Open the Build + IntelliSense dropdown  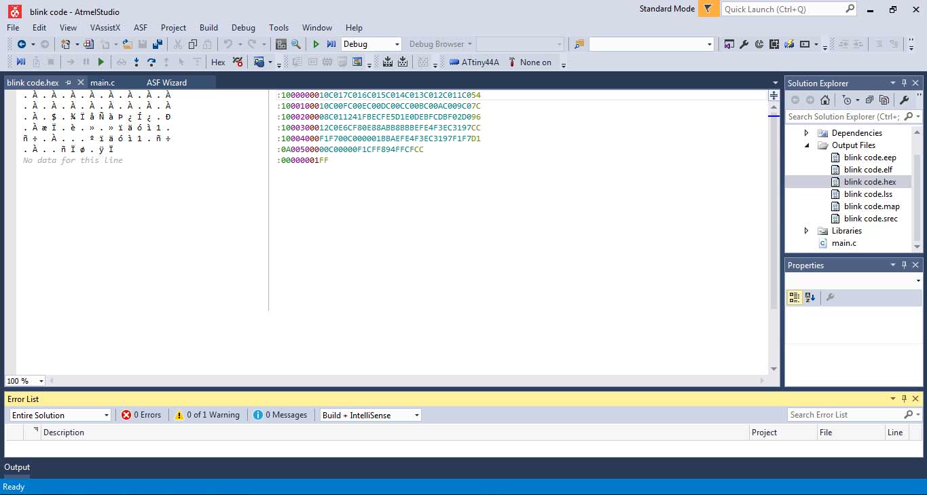[x=416, y=415]
